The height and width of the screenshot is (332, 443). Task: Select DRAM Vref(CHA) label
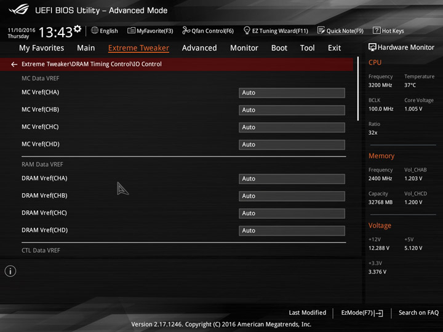(x=44, y=178)
